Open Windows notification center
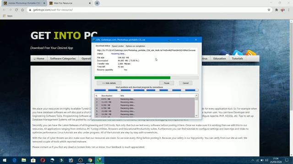Image resolution: width=293 pixels, height=164 pixels. (x=287, y=160)
